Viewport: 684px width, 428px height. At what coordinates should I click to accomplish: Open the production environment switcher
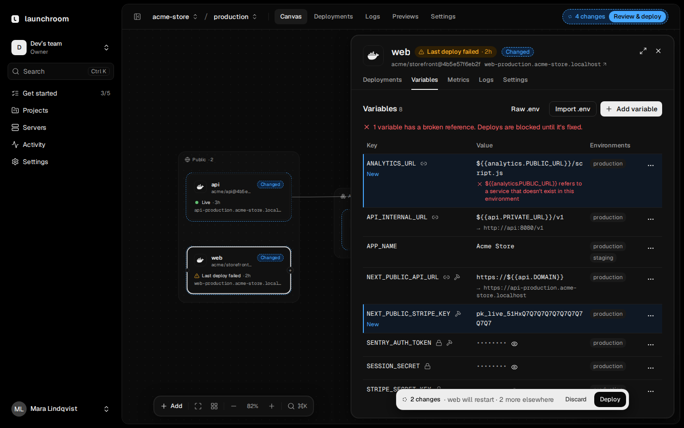point(235,17)
